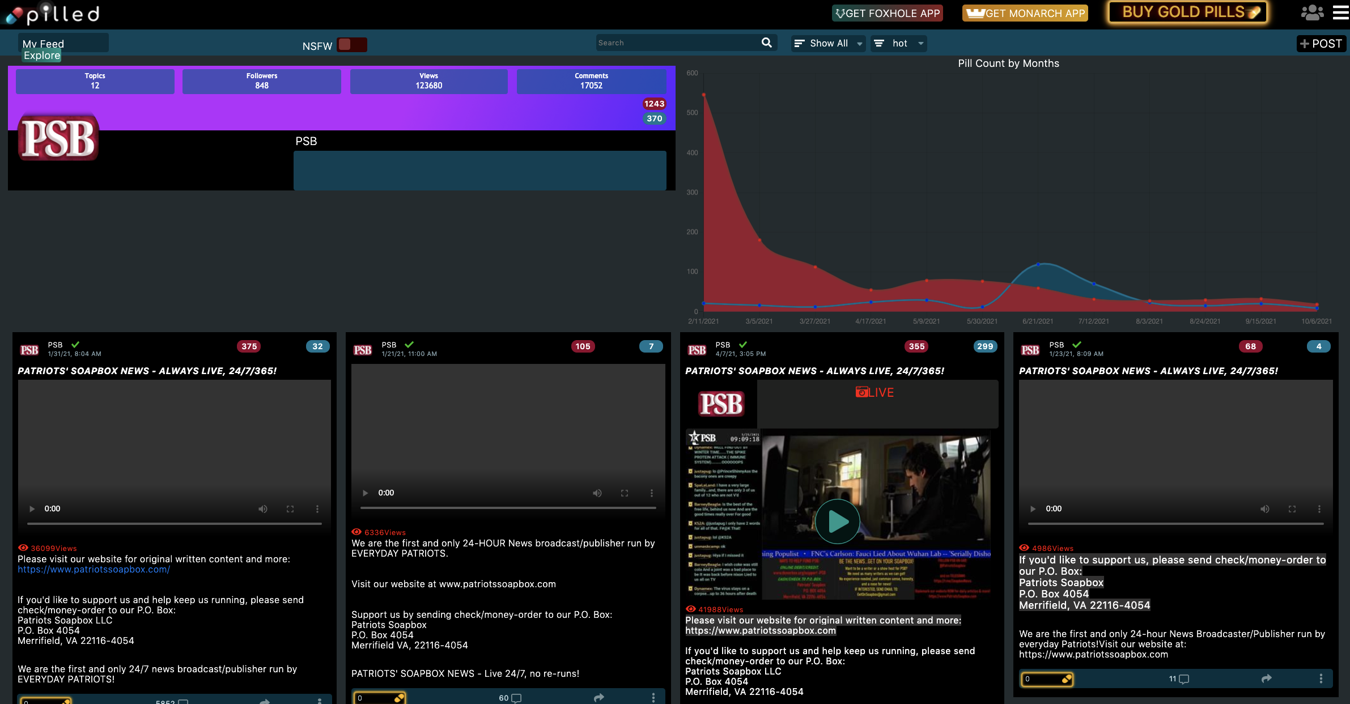Image resolution: width=1350 pixels, height=704 pixels.
Task: Switch to the My Feed tab
Action: click(x=43, y=43)
